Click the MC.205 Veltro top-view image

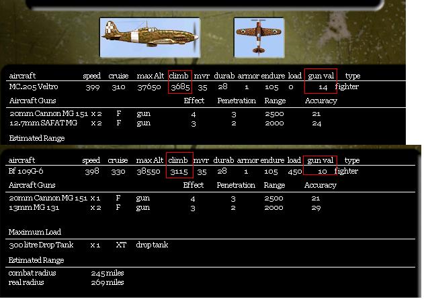259,38
